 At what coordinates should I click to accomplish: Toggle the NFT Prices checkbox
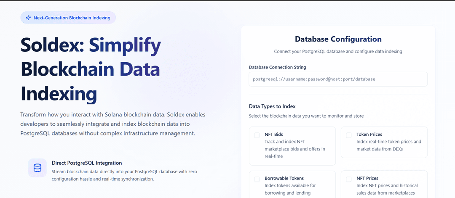(x=349, y=179)
